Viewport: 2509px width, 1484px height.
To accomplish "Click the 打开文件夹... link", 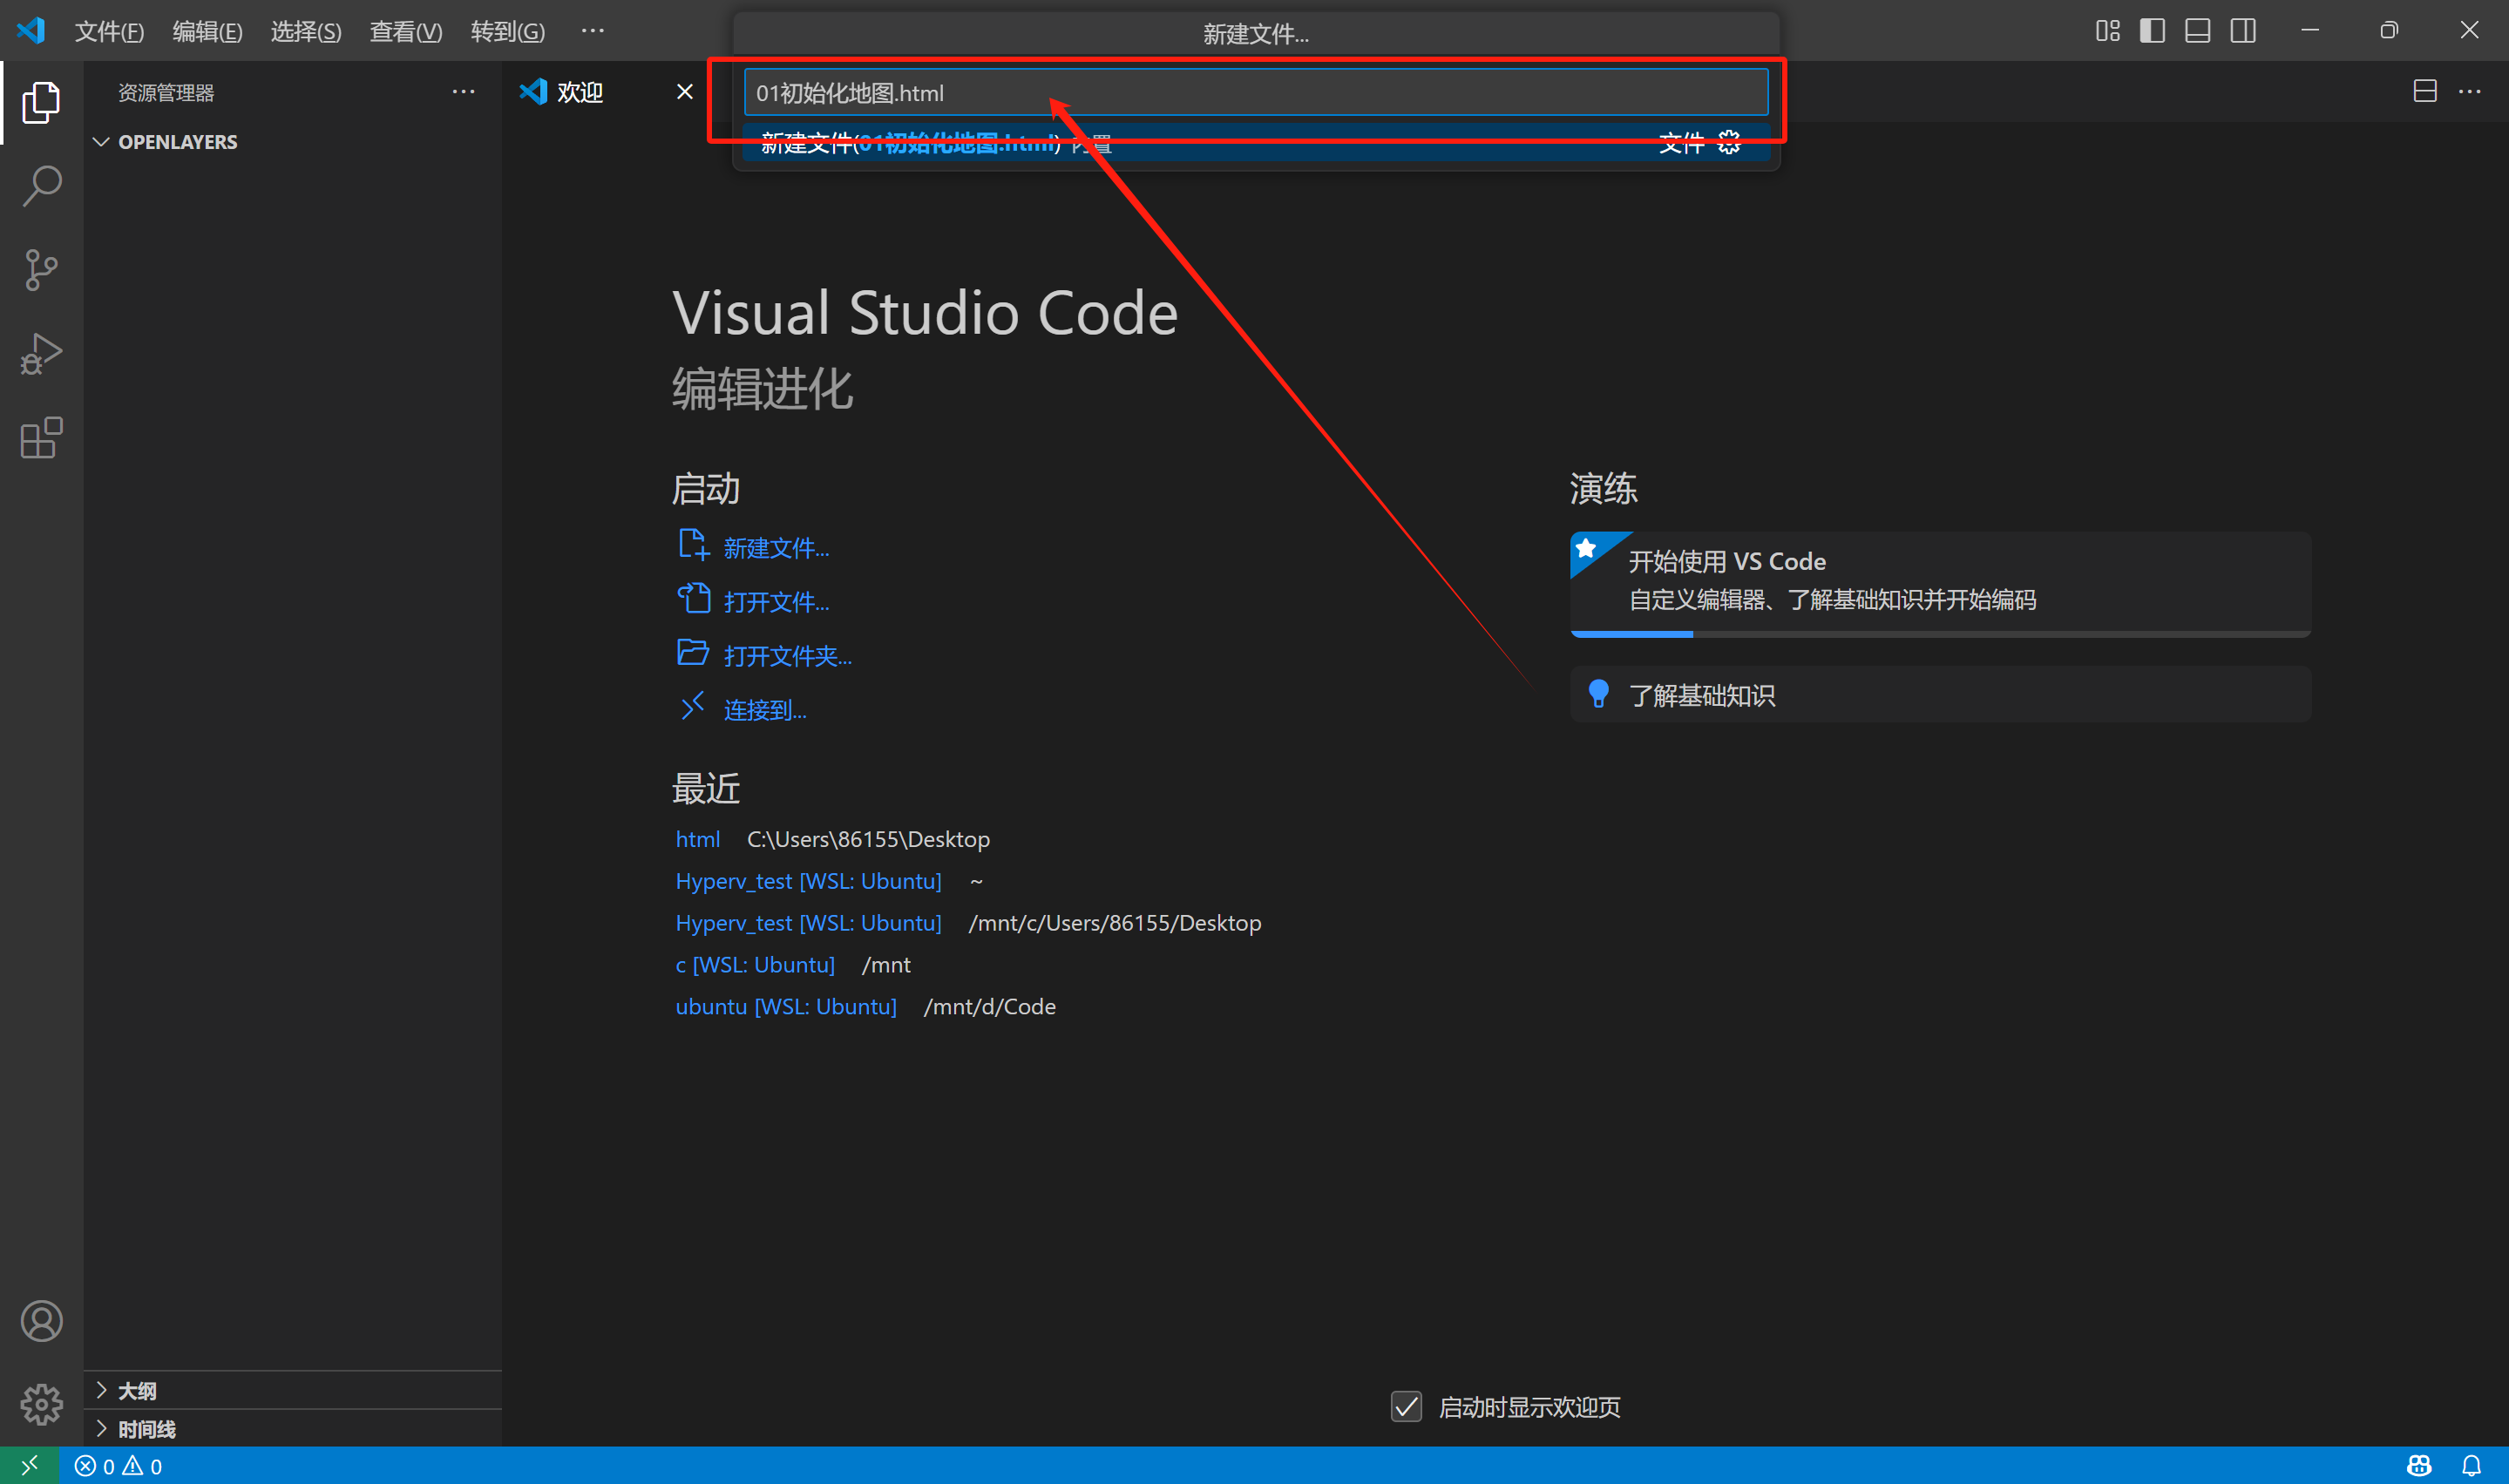I will [x=787, y=656].
